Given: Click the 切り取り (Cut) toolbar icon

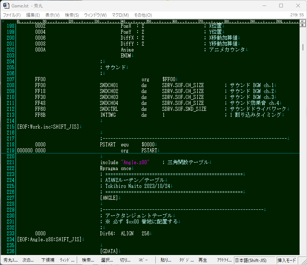Looking at the screenshot, I should (x=125, y=260).
